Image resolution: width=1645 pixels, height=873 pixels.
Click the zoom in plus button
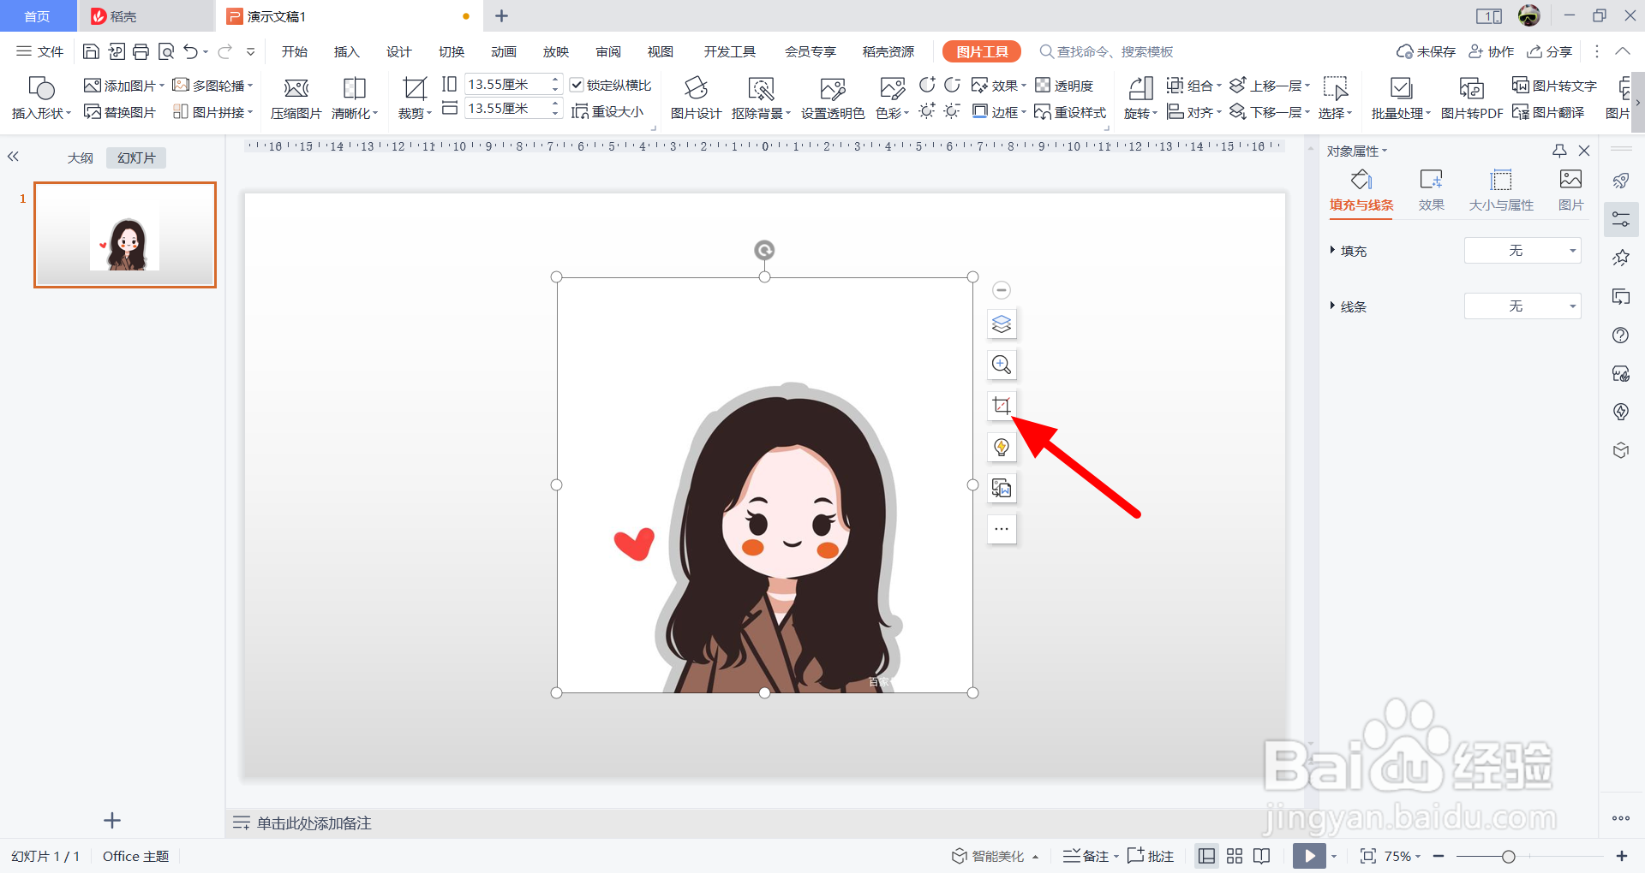(1622, 856)
